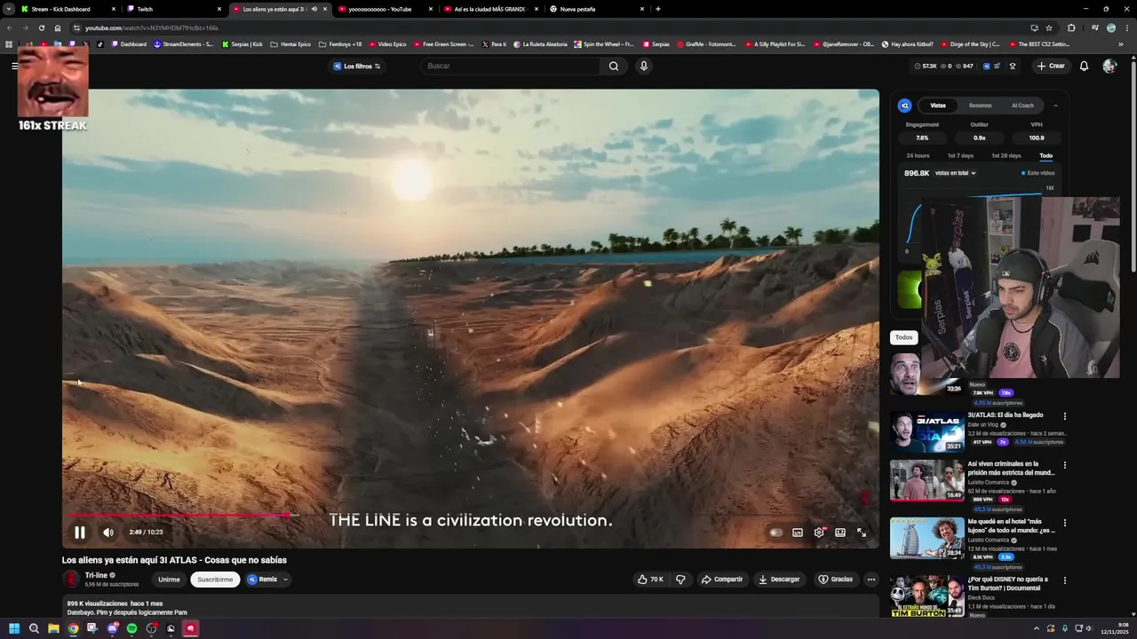Click the Compartir share button

point(722,580)
